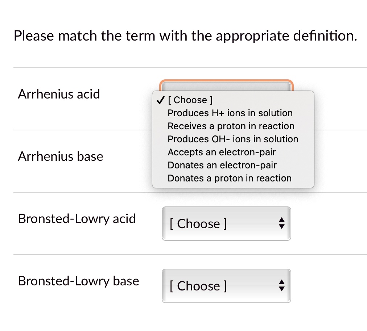The width and height of the screenshot is (367, 331).
Task: Click the up-down arrows on Bronsted-Lowry acid selector
Action: pos(282,223)
